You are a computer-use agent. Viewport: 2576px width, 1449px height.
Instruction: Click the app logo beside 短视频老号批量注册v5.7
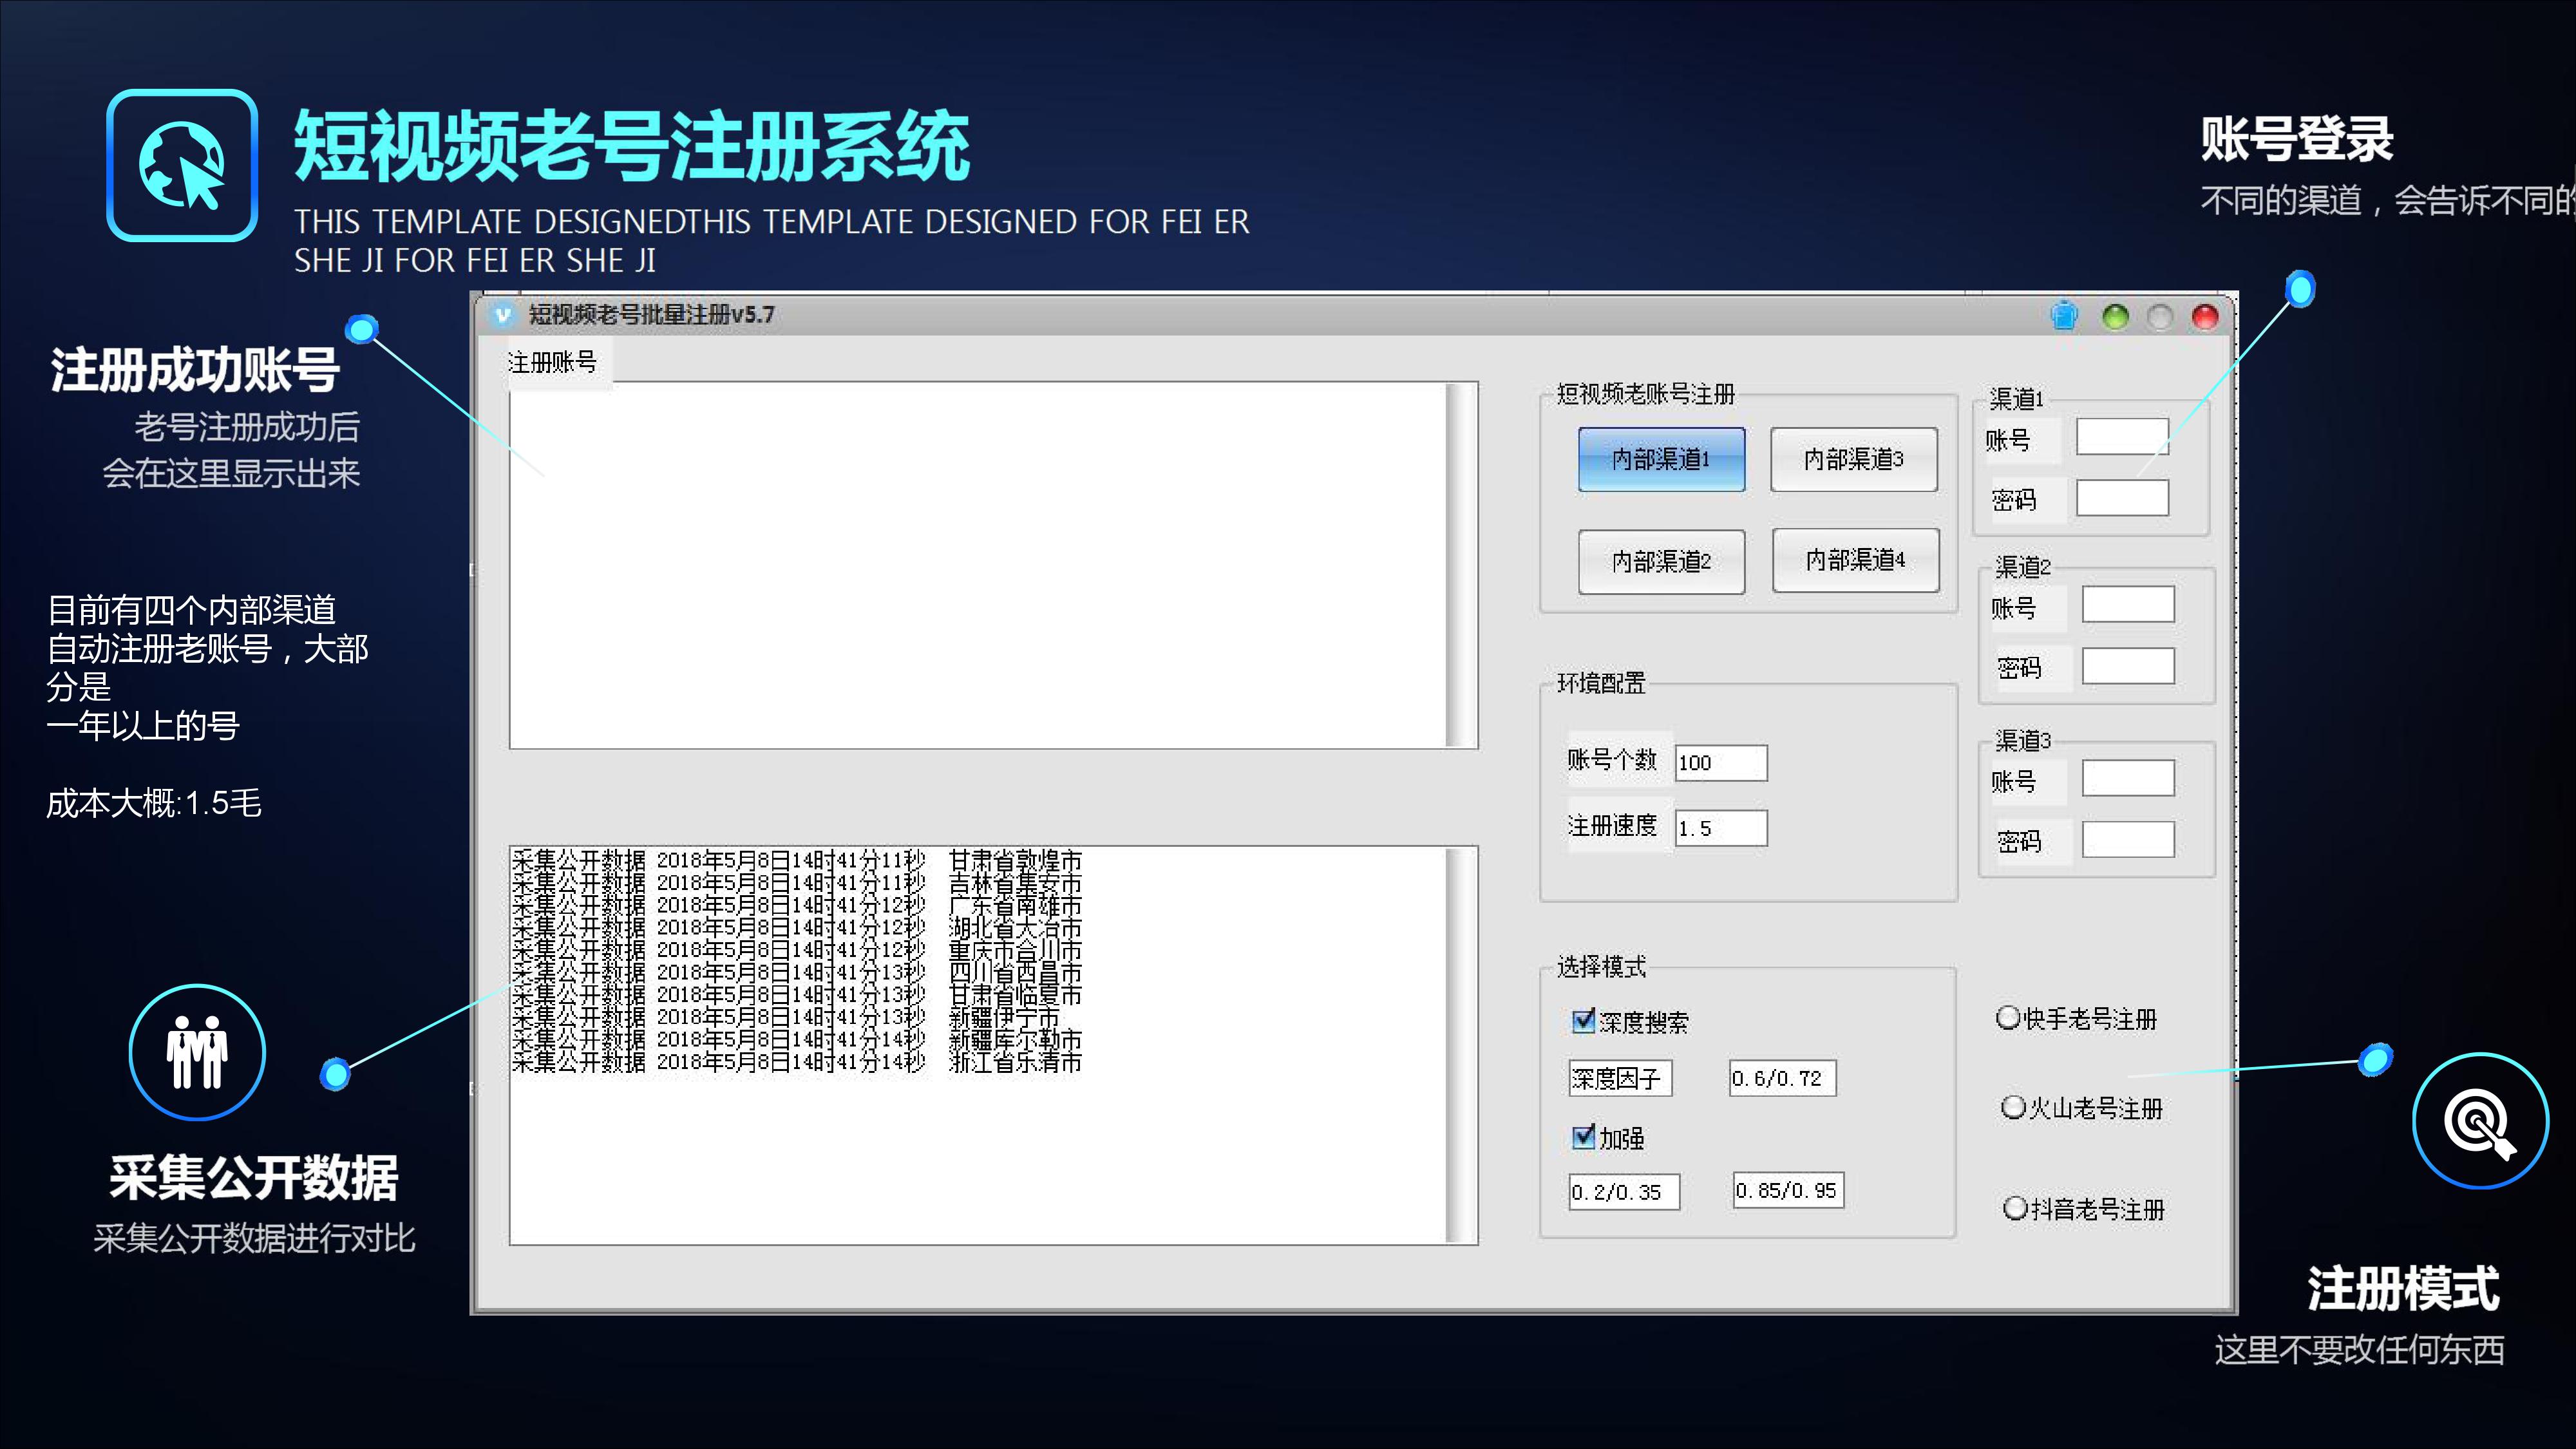[502, 315]
